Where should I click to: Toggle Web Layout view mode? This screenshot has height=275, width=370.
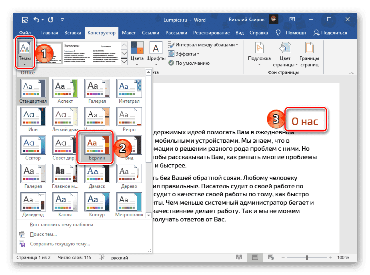[x=270, y=258]
